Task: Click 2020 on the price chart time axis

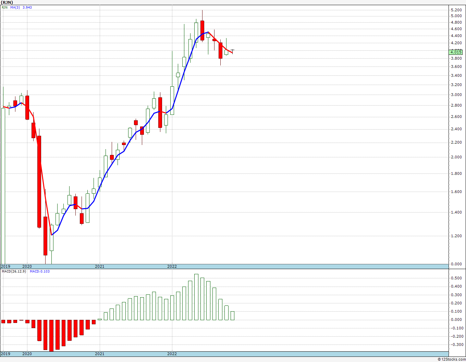Action: (x=27, y=266)
